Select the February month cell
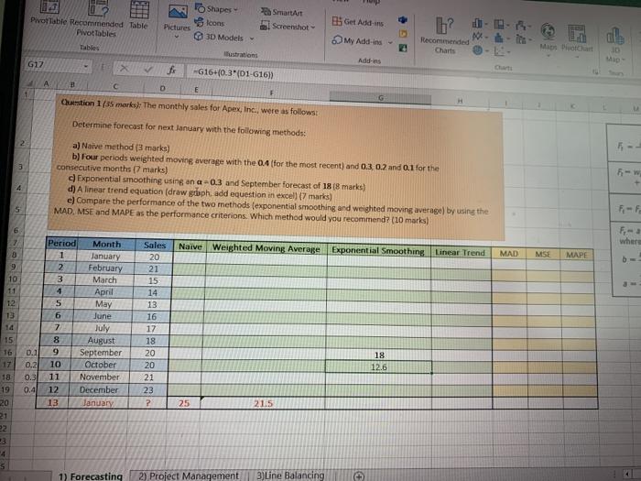 [x=105, y=268]
